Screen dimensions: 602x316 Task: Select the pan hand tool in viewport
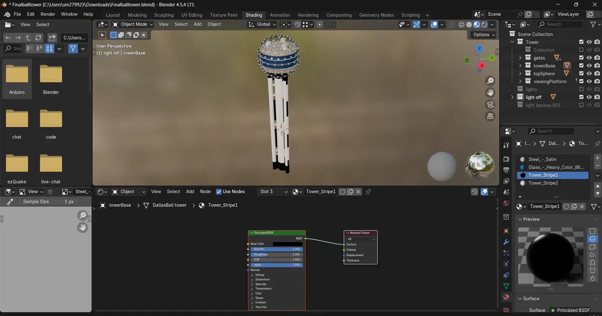click(490, 93)
